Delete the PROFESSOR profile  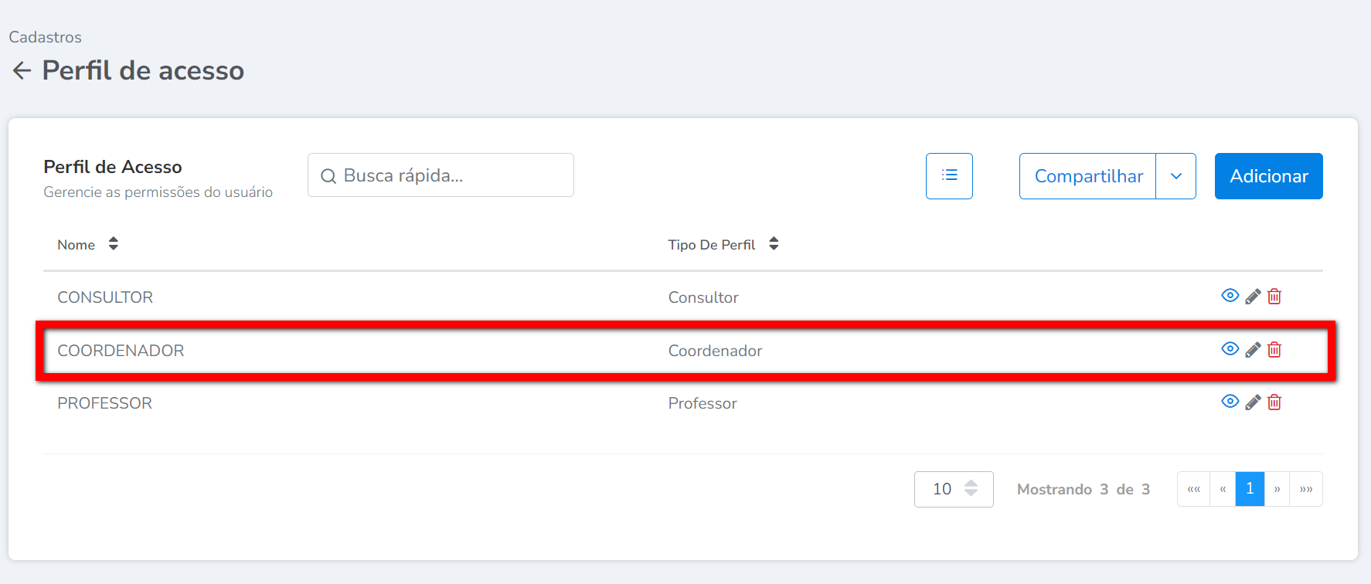tap(1274, 402)
